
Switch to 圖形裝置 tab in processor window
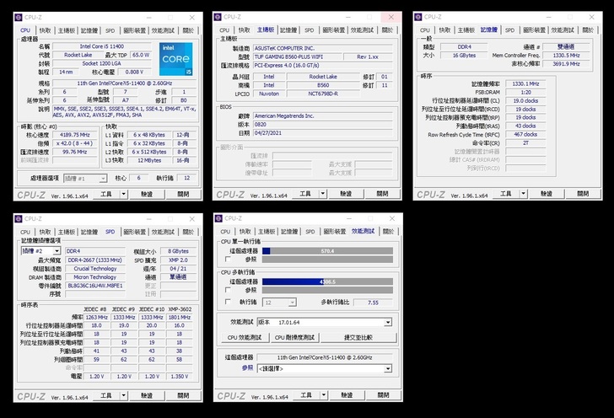pyautogui.click(x=134, y=30)
